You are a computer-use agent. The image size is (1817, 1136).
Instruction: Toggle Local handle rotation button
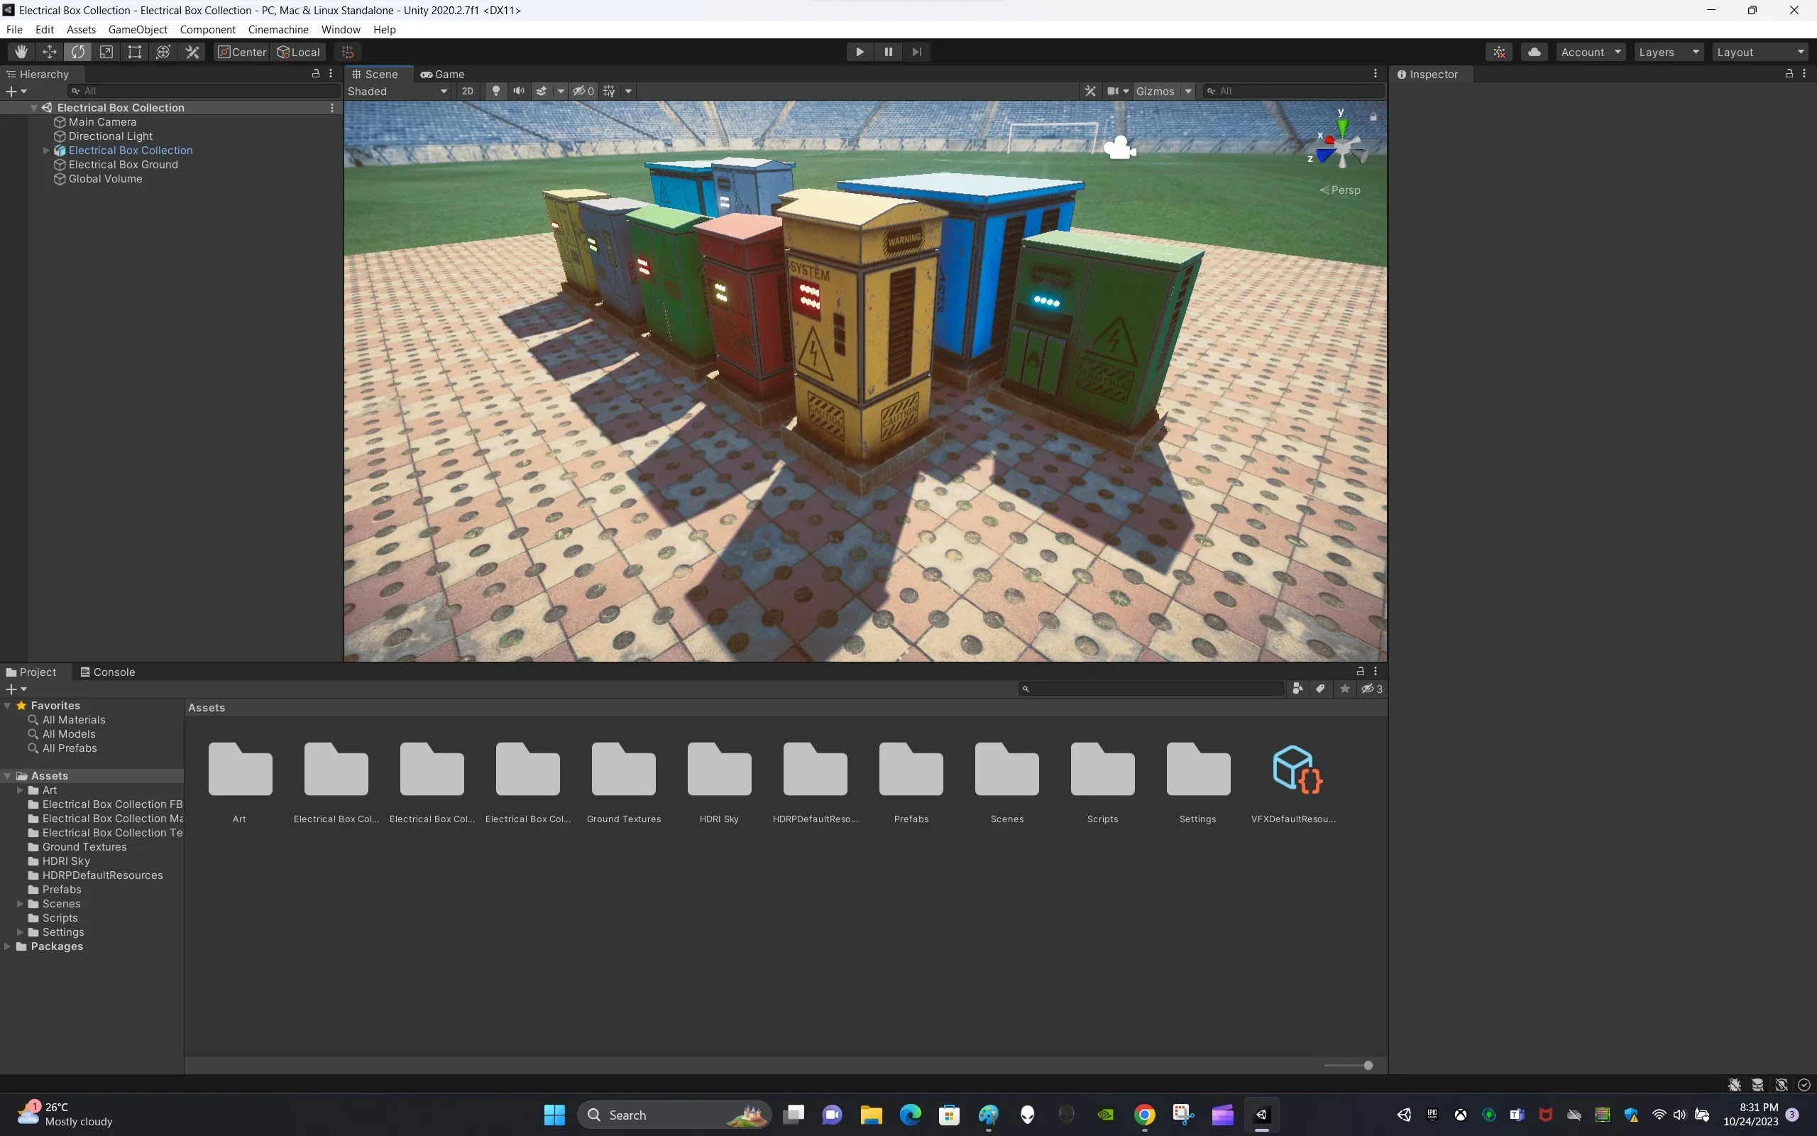click(x=298, y=52)
